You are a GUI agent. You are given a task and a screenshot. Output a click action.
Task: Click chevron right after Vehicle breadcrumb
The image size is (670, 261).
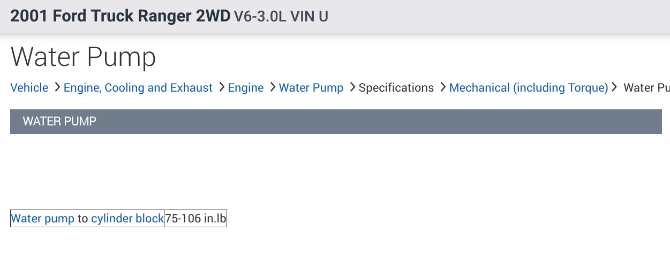coord(57,87)
